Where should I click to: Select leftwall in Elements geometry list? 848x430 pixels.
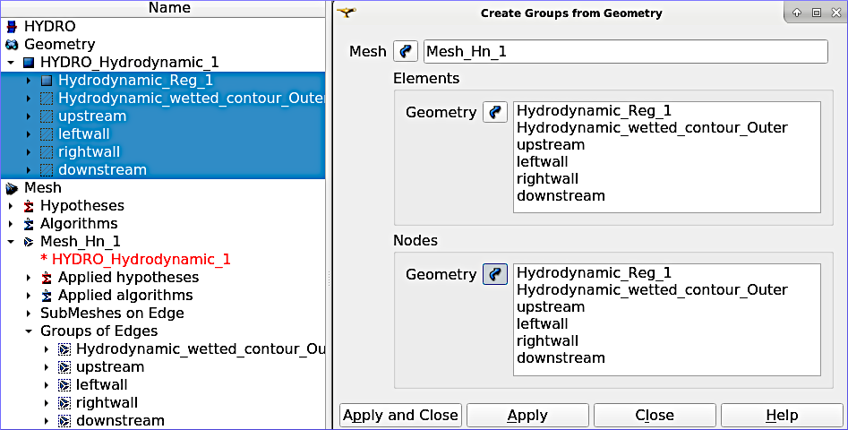coord(542,162)
